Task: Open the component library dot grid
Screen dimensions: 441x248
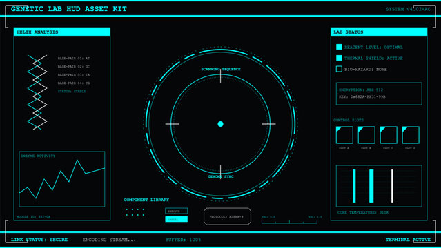Action: pos(135,212)
